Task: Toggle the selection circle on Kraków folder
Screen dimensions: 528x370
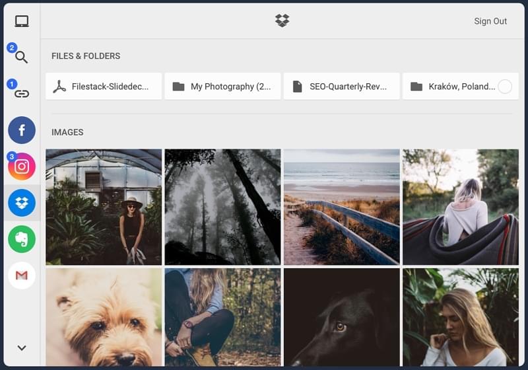Action: (504, 87)
